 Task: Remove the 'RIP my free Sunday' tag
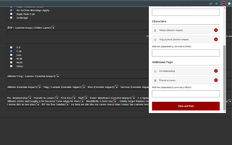pyautogui.click(x=67, y=104)
